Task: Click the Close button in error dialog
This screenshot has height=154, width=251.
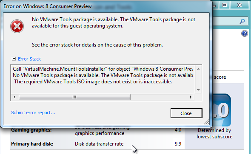Action: [x=186, y=113]
